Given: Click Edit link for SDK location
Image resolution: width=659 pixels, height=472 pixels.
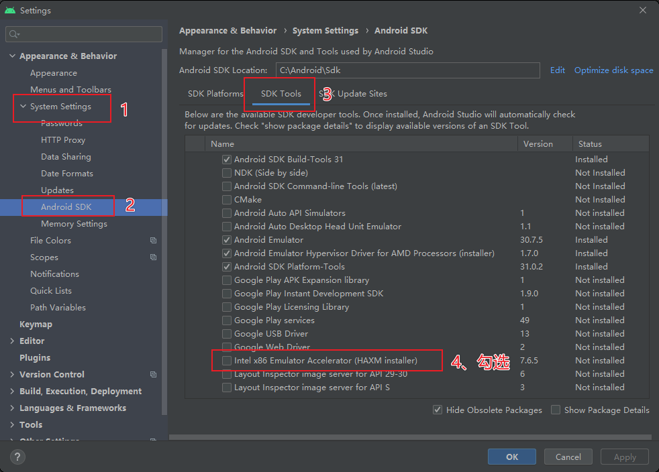Looking at the screenshot, I should (x=557, y=70).
